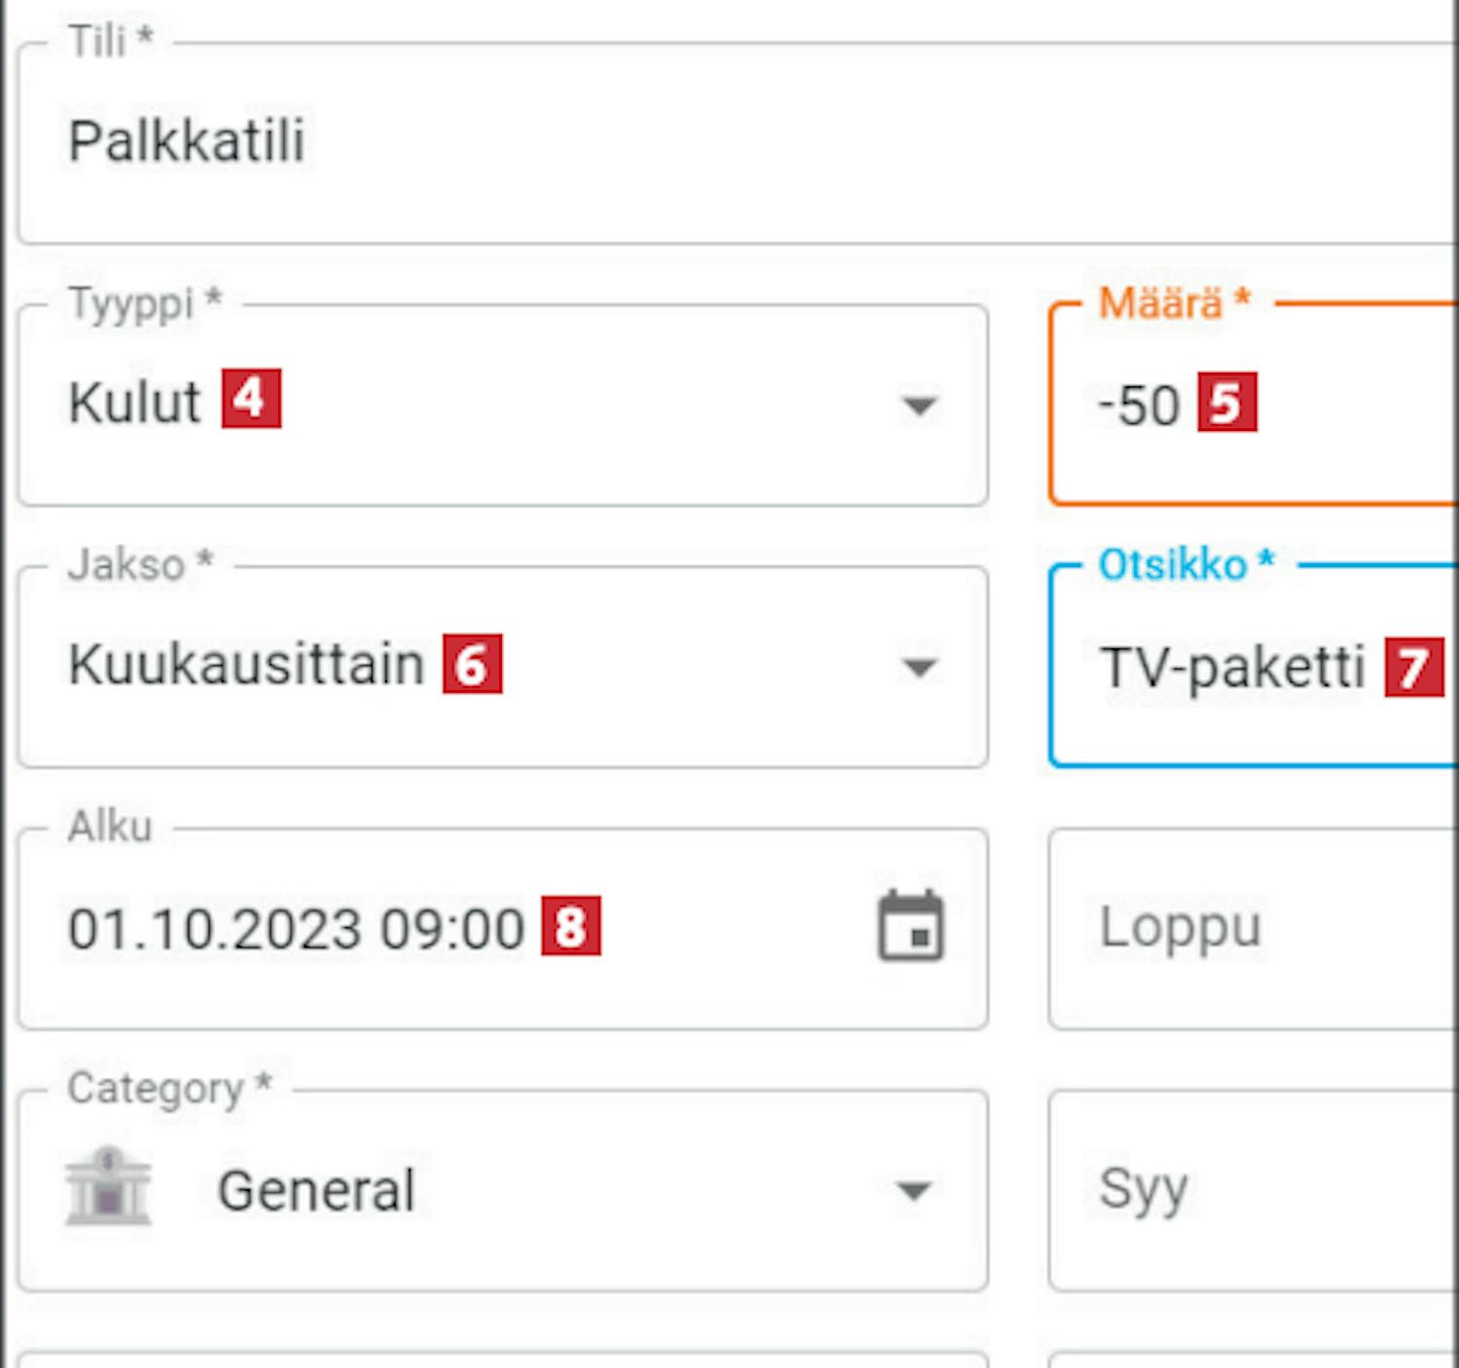Click the selected General category value
The height and width of the screenshot is (1368, 1459).
316,1190
